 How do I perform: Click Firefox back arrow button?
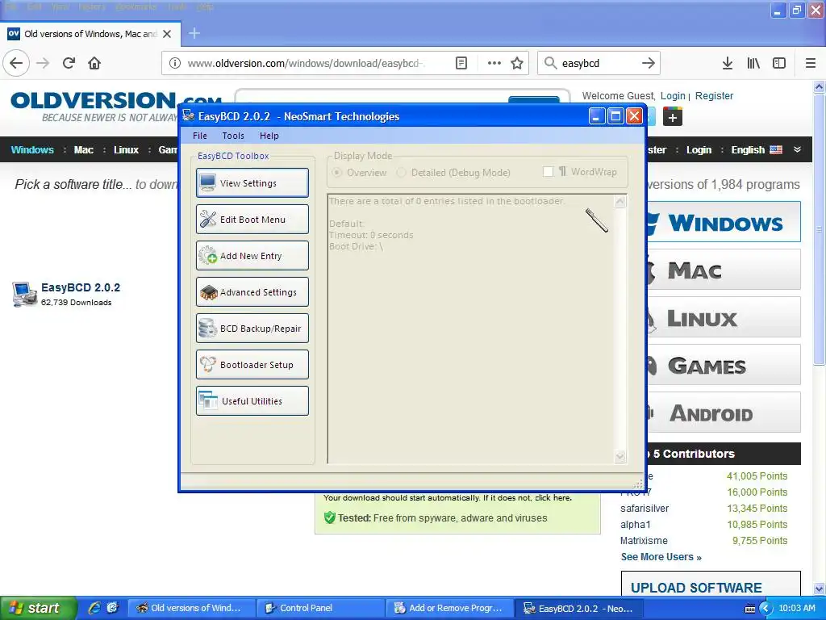pyautogui.click(x=16, y=63)
